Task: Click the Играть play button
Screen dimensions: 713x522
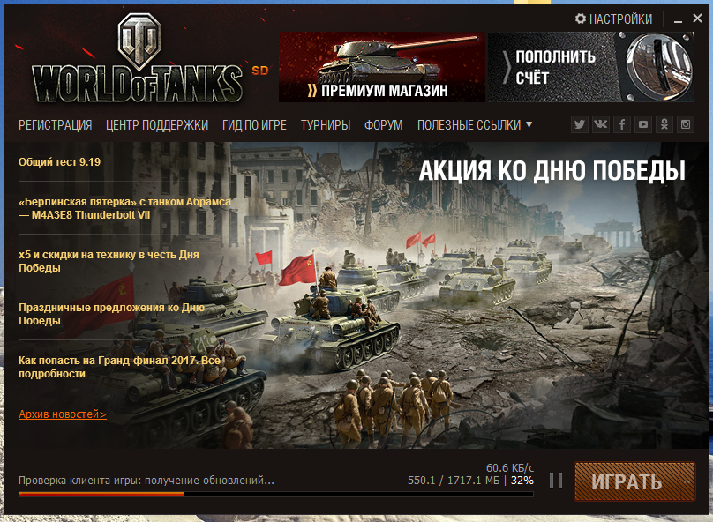Action: [x=627, y=481]
